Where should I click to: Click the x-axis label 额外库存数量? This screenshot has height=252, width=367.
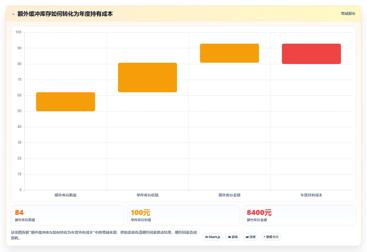point(66,195)
